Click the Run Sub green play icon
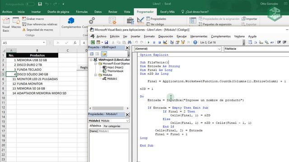289x162 pixels. point(149,42)
